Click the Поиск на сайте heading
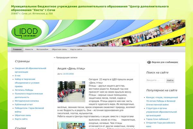Viewport: 193px width, 129px height. 157,73
